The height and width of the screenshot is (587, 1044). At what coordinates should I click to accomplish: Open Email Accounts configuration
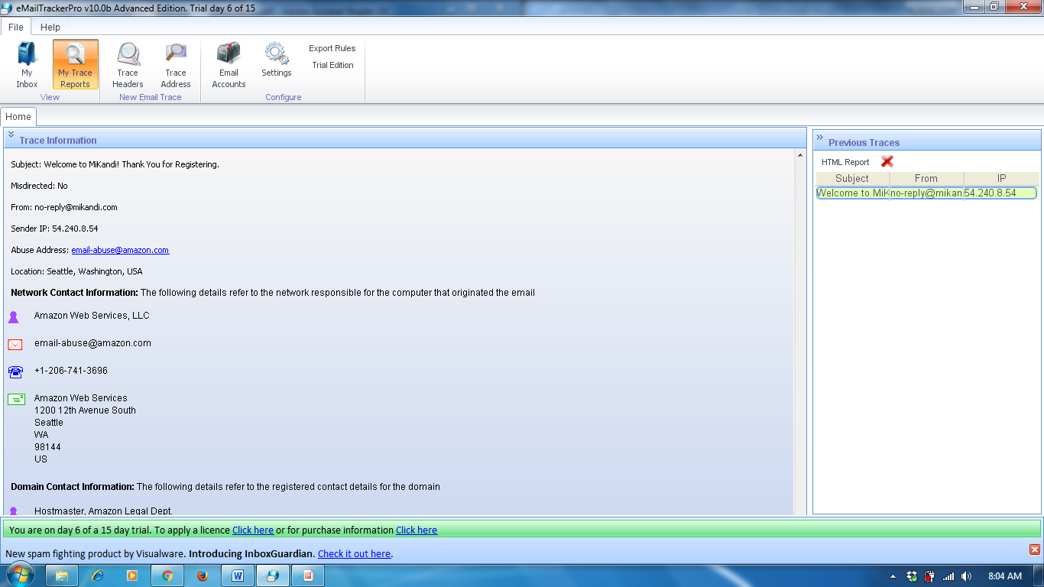pyautogui.click(x=228, y=65)
